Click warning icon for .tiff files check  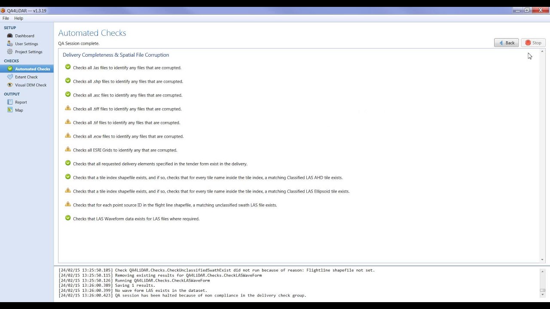(68, 108)
